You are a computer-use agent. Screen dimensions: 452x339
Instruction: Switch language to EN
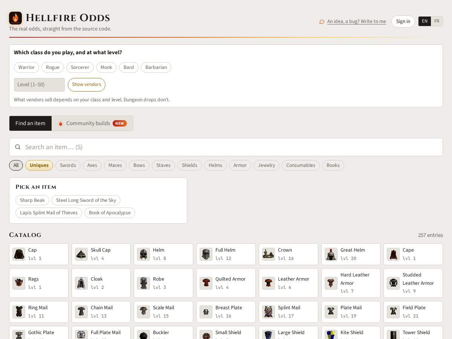click(425, 21)
